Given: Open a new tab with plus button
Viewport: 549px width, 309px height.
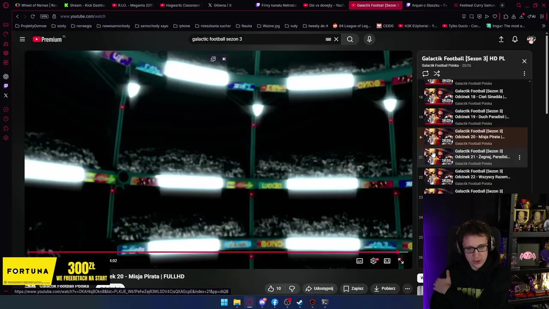Looking at the screenshot, I should pos(502,5).
